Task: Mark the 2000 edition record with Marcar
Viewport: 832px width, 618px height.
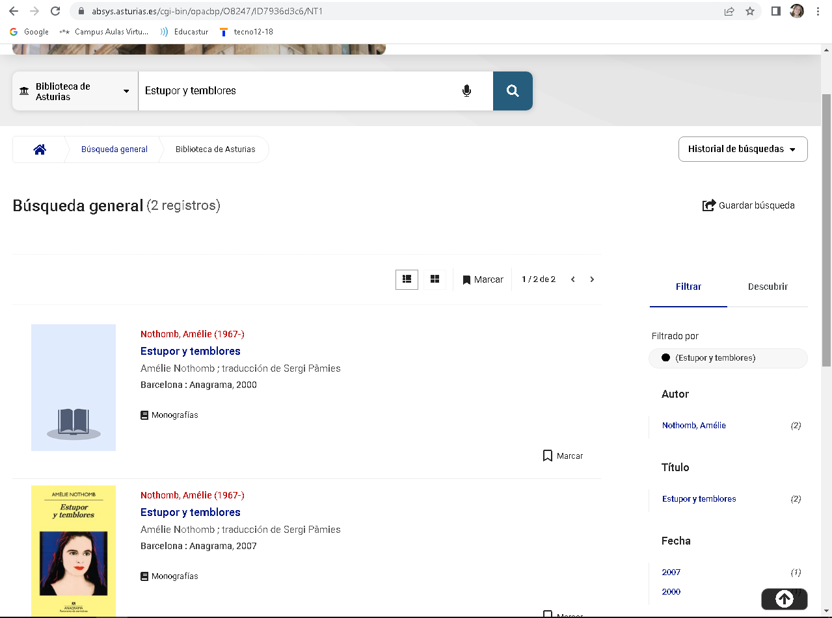Action: [x=563, y=456]
